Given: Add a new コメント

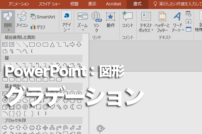Looking at the screenshot, I should (128, 19).
